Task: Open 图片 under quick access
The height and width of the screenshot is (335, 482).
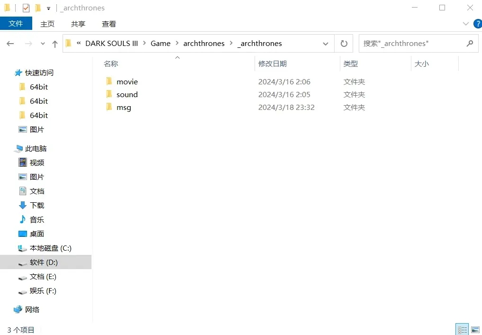Action: (x=37, y=130)
